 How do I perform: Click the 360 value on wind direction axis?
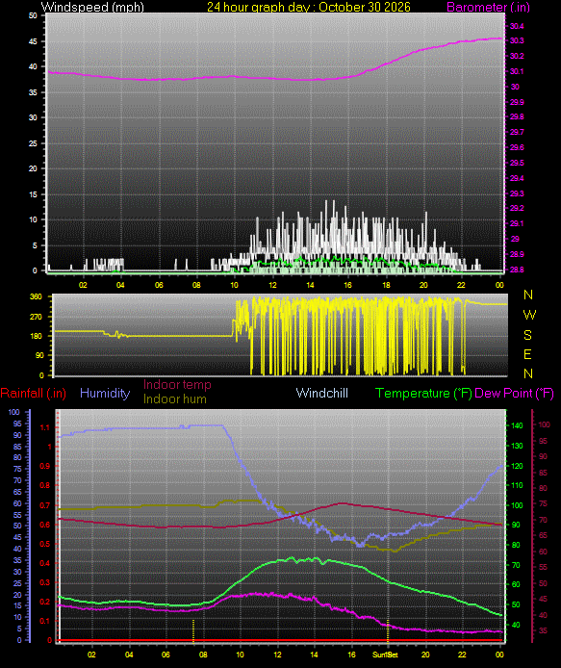tap(36, 296)
